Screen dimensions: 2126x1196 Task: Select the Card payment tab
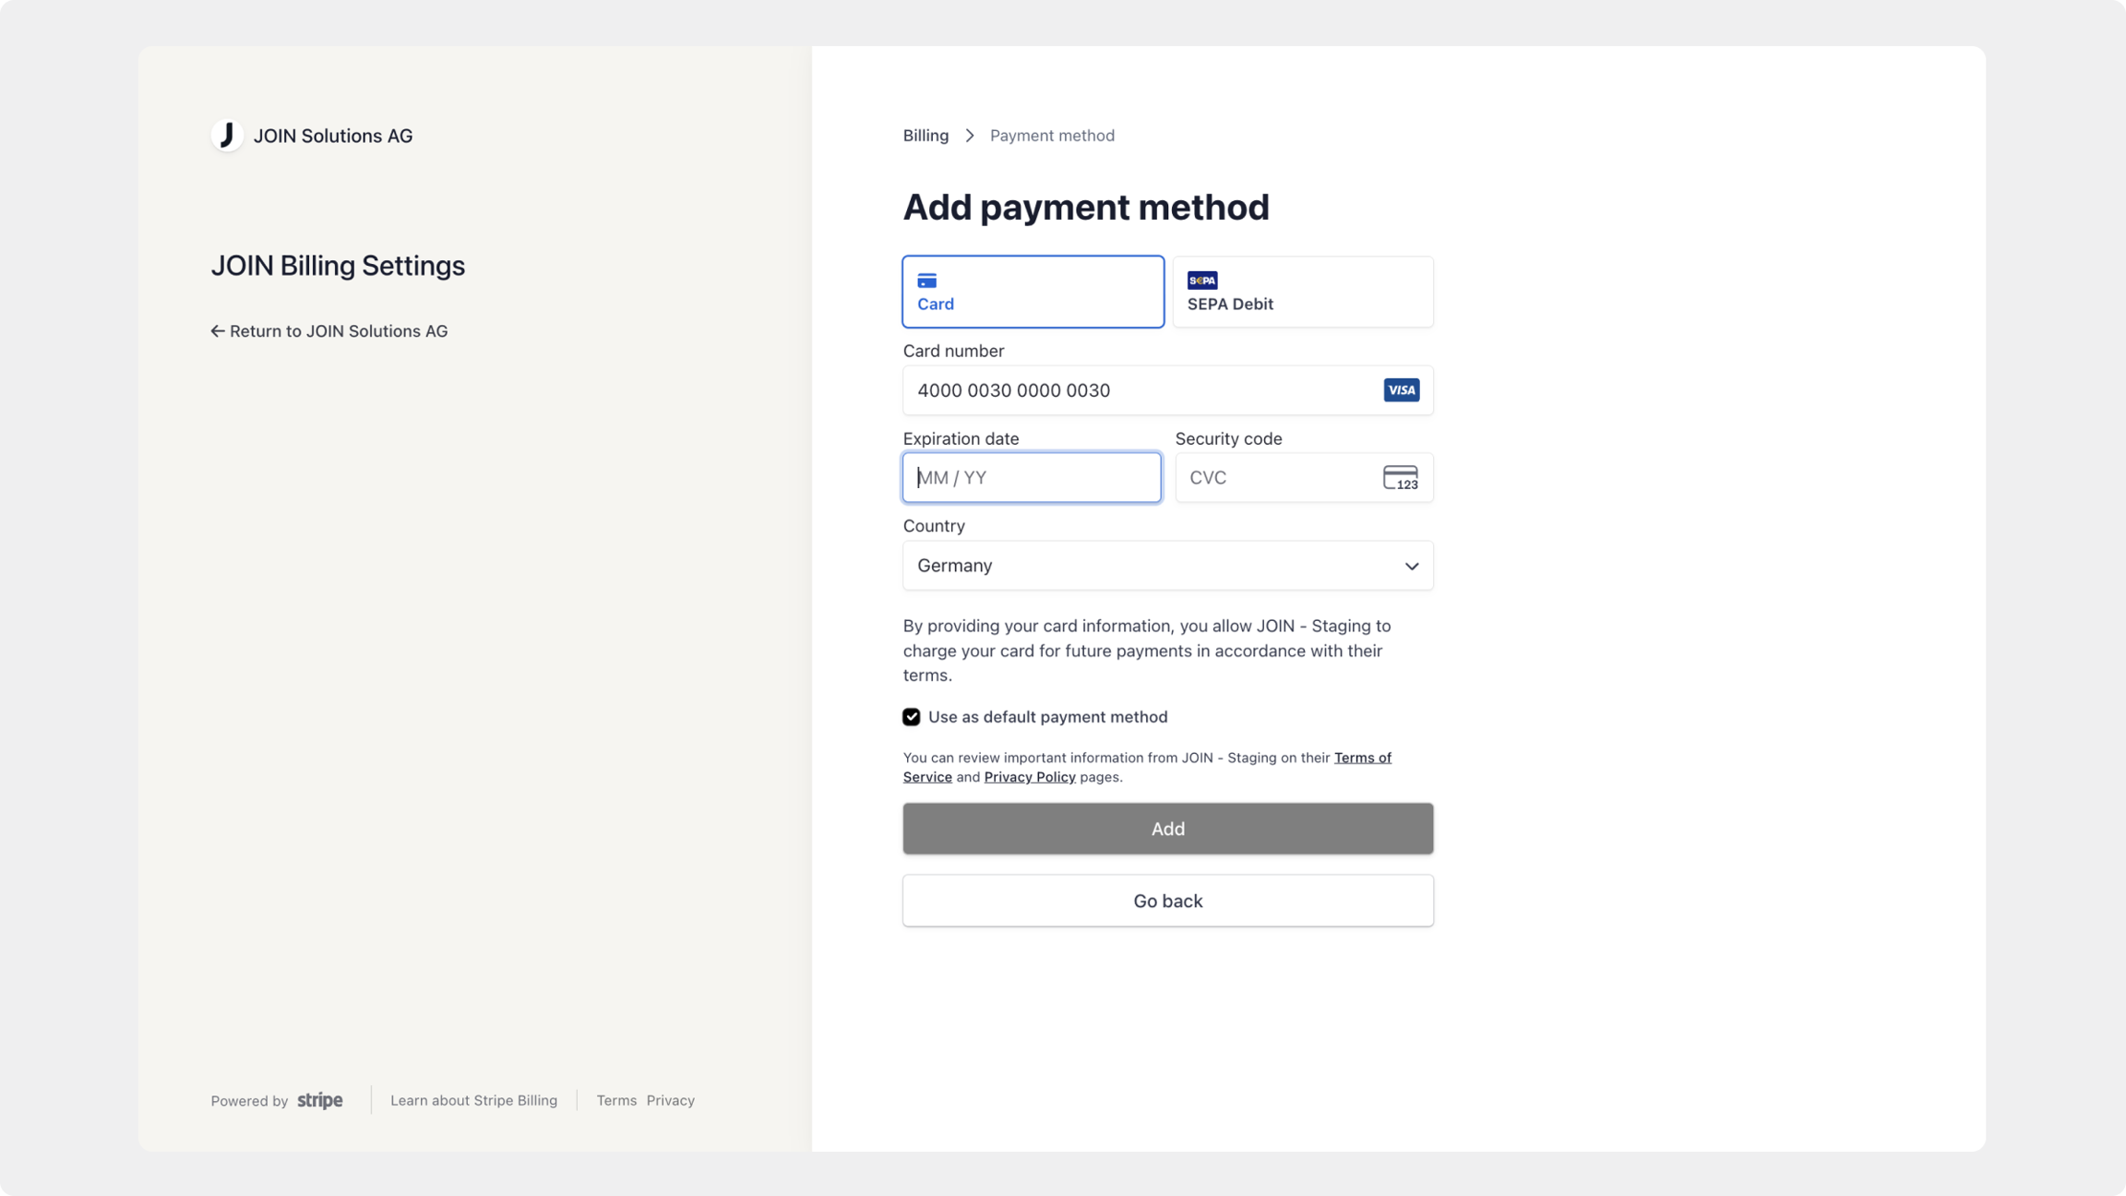click(x=1033, y=292)
